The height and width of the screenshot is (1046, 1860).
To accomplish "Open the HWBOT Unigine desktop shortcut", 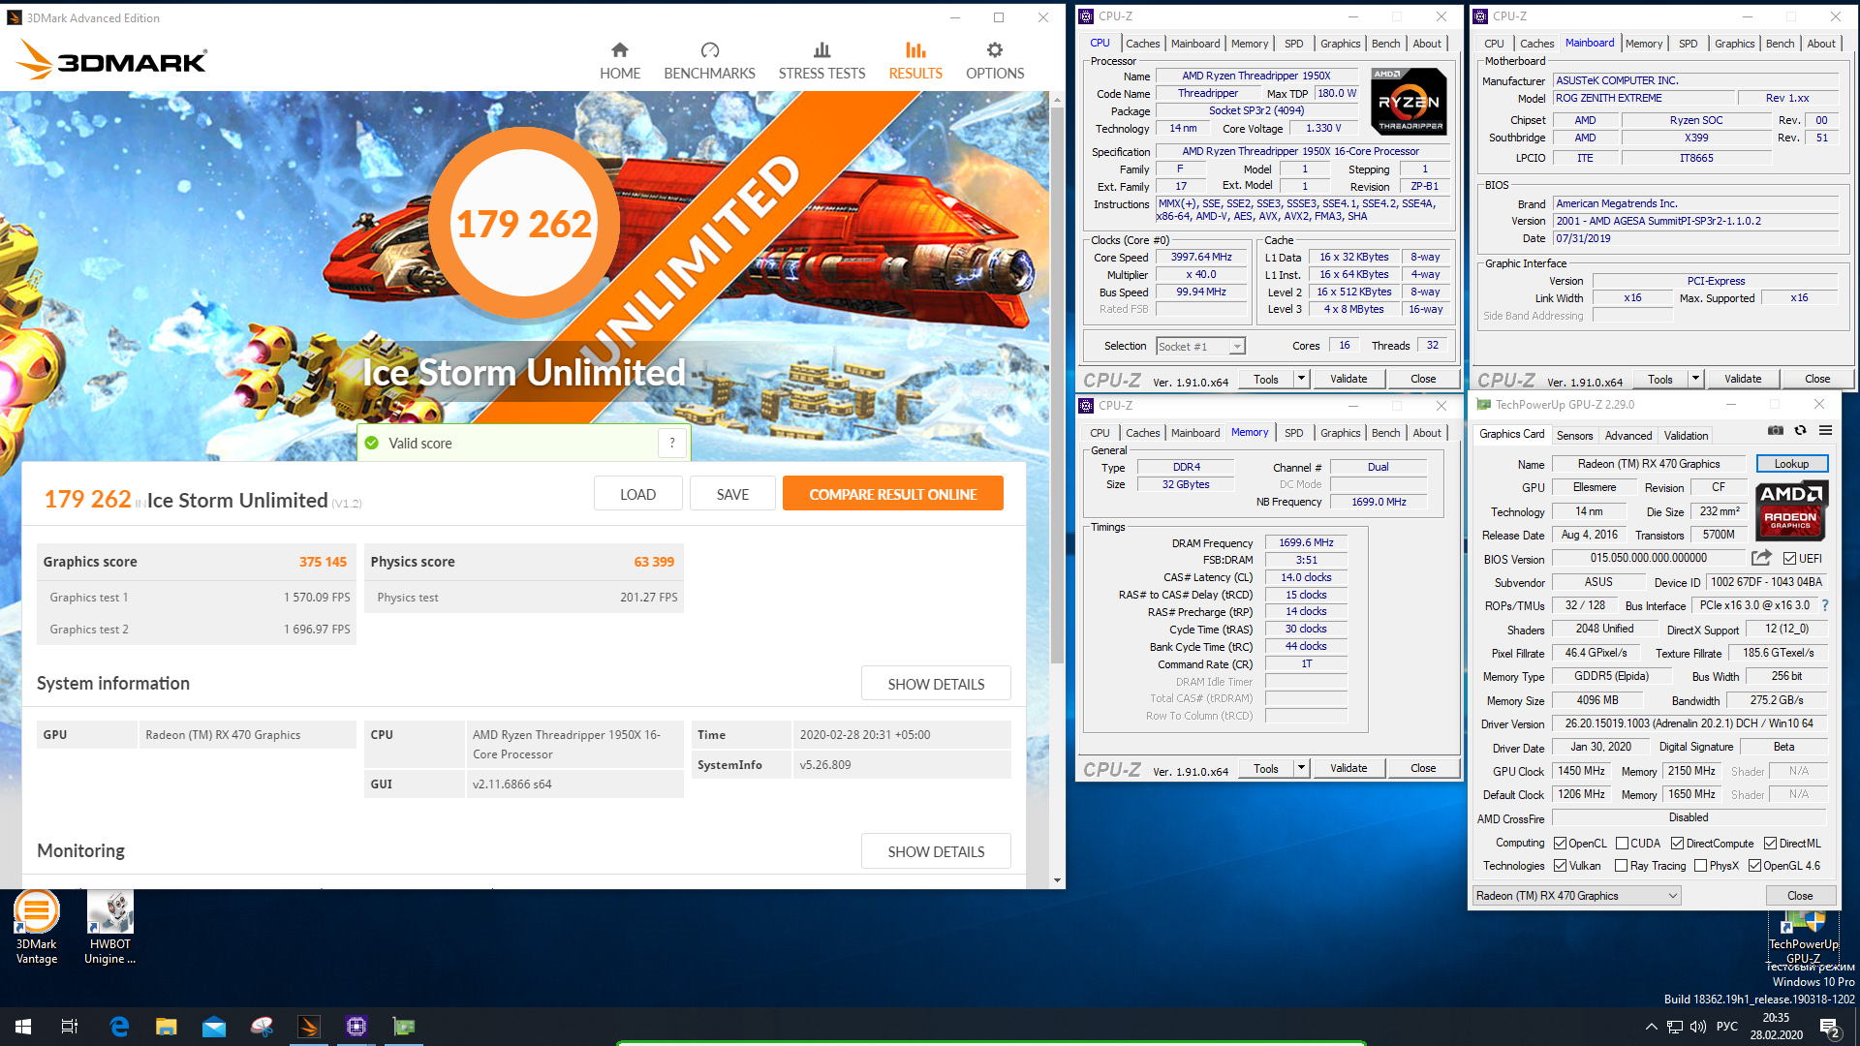I will click(110, 928).
